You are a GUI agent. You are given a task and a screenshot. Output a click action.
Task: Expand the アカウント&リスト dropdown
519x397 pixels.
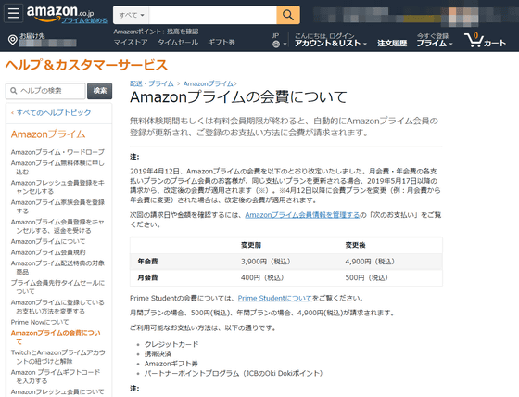click(x=330, y=43)
